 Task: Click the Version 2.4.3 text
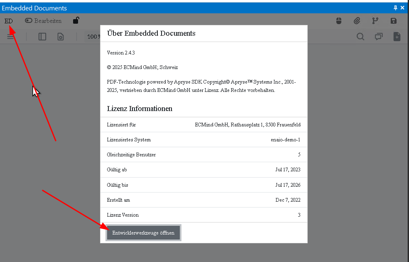121,53
